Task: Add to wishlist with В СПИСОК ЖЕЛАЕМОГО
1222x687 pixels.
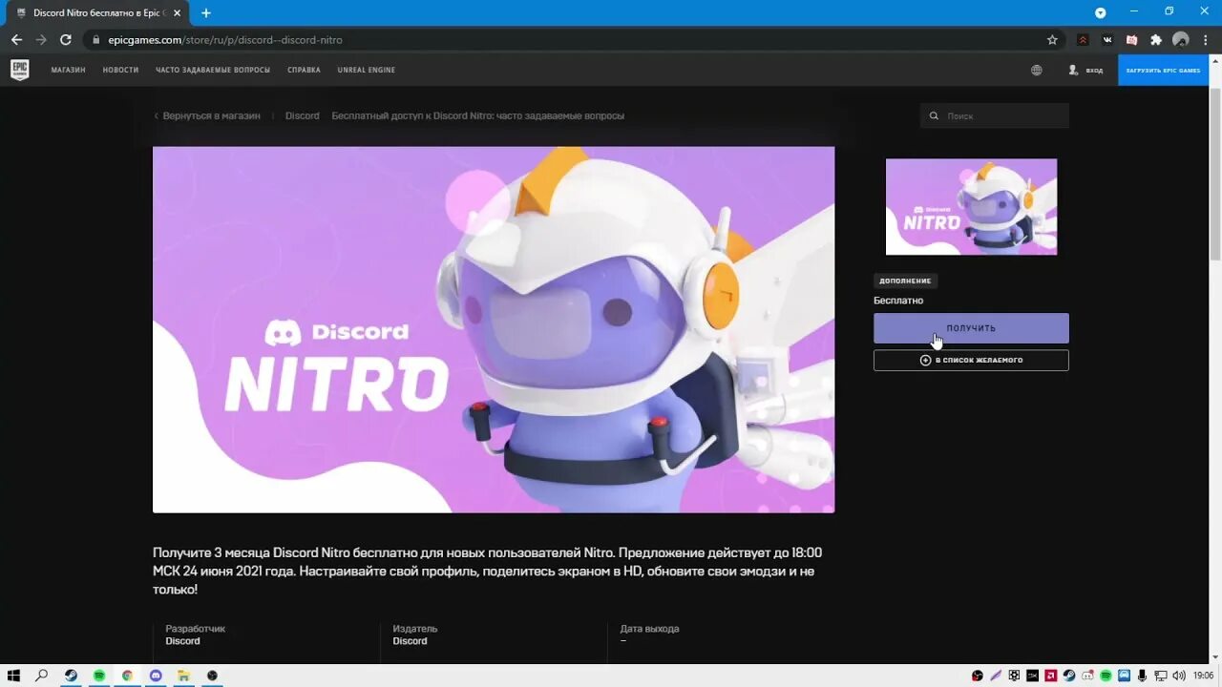Action: [971, 361]
